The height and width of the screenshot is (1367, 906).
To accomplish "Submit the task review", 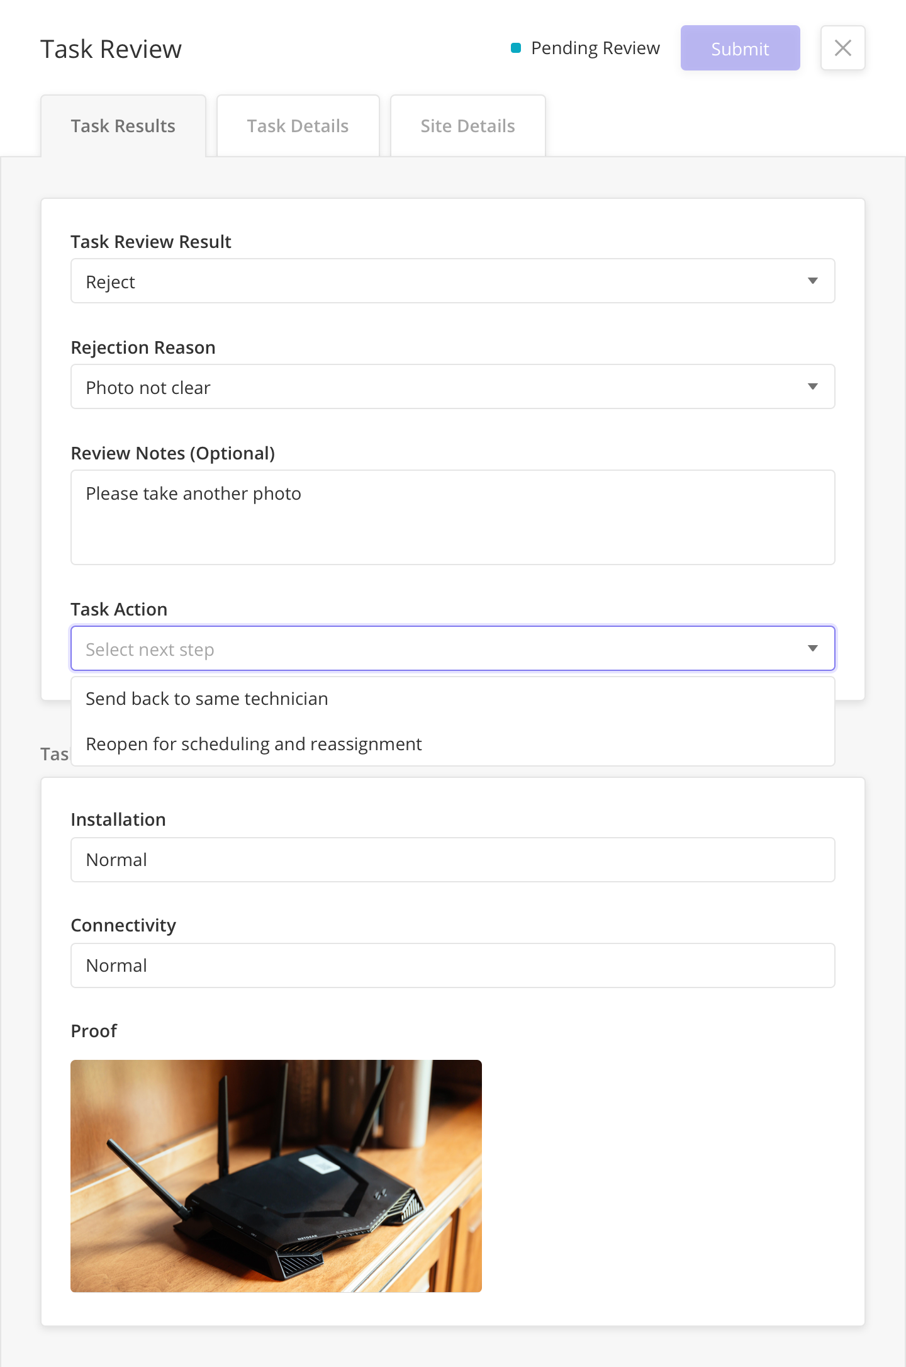I will 740,48.
